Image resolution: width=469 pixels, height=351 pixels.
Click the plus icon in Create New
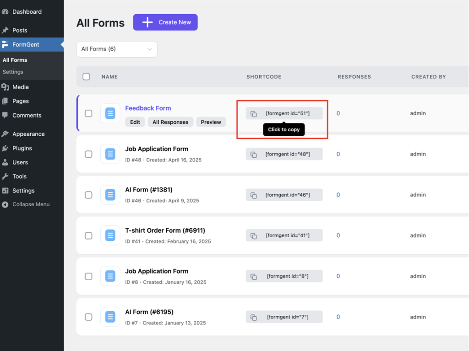(147, 22)
